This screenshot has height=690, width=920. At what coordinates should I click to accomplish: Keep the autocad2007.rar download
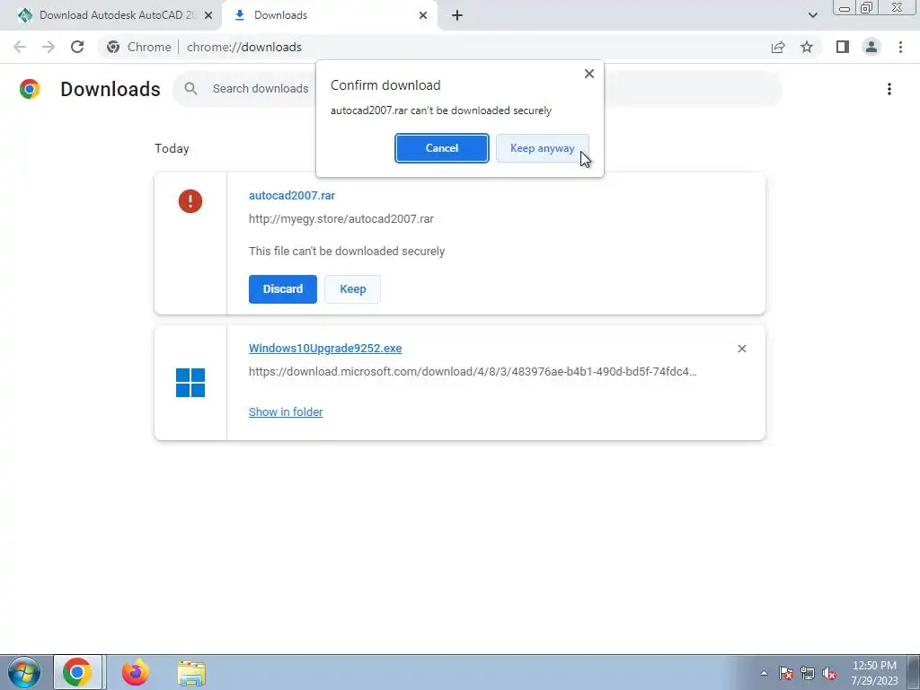coord(352,289)
